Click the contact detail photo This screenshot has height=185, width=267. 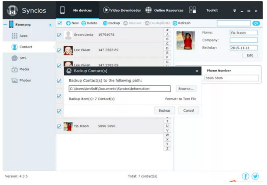[x=186, y=40]
